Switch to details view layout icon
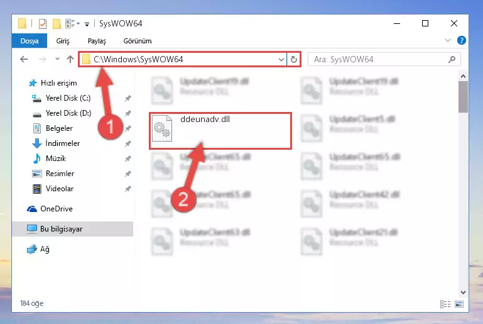This screenshot has width=483, height=324. click(x=445, y=304)
